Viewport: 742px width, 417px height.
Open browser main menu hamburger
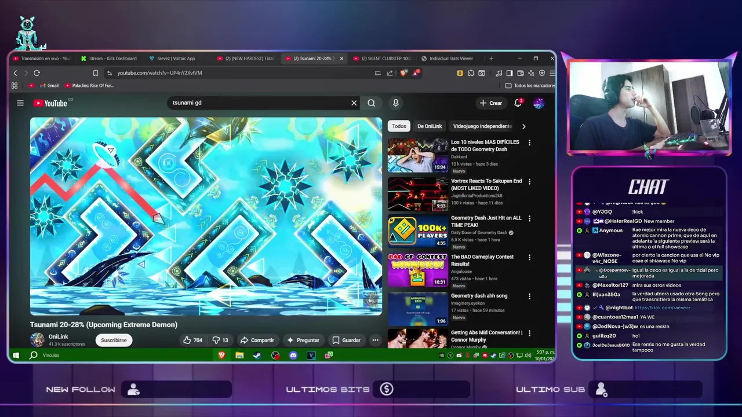coord(552,73)
